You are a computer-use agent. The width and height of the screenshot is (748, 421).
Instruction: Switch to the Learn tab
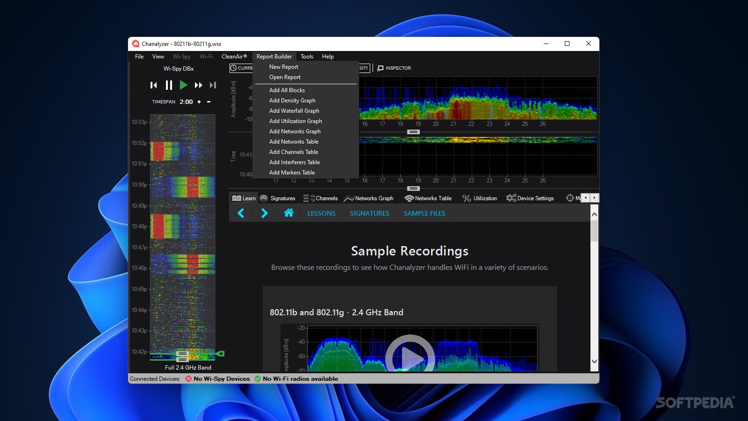coord(244,198)
